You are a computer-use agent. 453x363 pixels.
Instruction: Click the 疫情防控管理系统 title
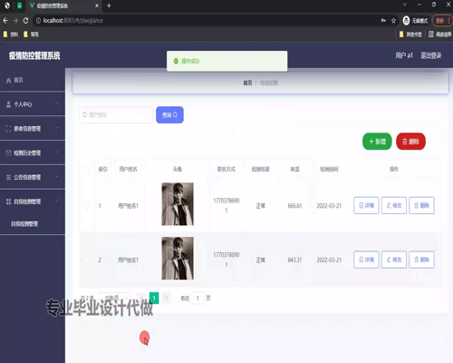pyautogui.click(x=34, y=55)
